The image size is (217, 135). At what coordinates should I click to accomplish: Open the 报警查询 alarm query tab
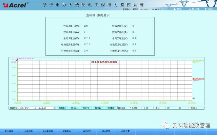[67, 131]
